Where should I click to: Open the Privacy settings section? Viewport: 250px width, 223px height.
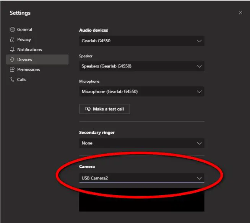[x=24, y=40]
